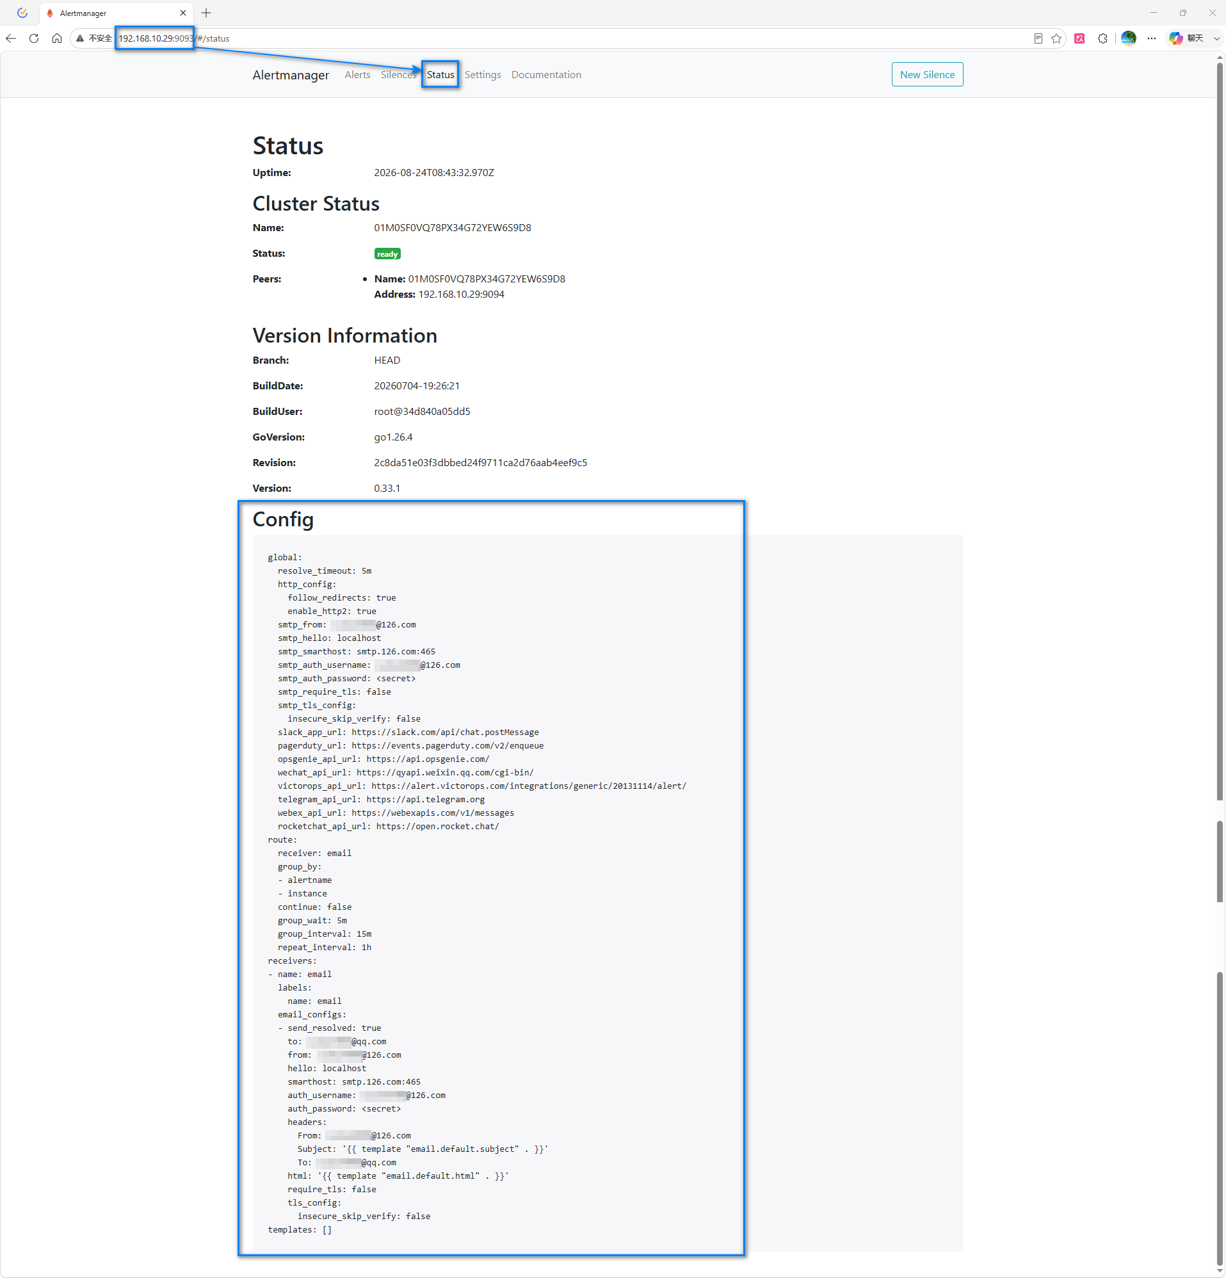Viewport: 1226px width, 1278px height.
Task: Open the Settings nav item
Action: [483, 75]
